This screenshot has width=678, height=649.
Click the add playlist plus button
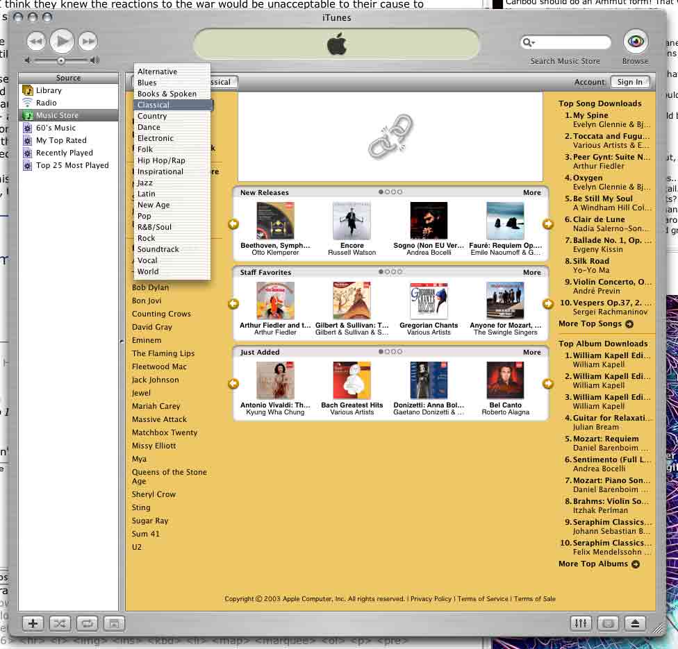pyautogui.click(x=33, y=623)
